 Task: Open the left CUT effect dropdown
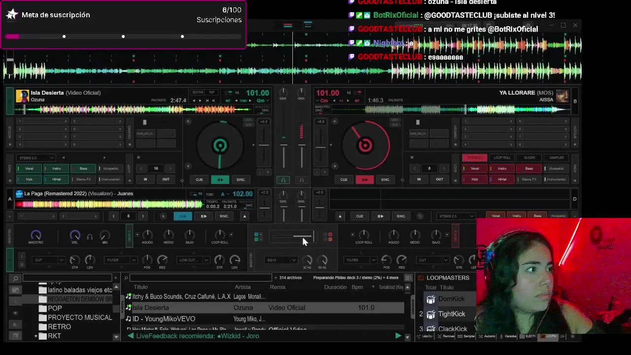coord(48,260)
